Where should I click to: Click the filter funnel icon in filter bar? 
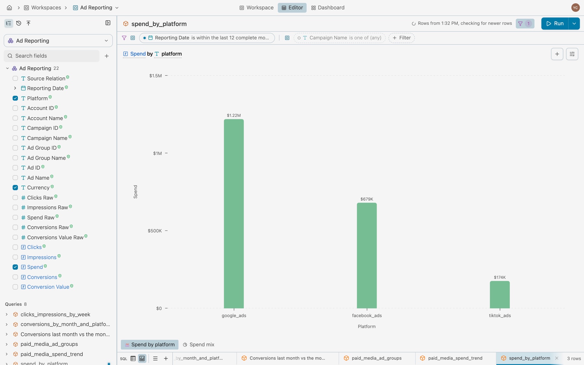tap(124, 38)
